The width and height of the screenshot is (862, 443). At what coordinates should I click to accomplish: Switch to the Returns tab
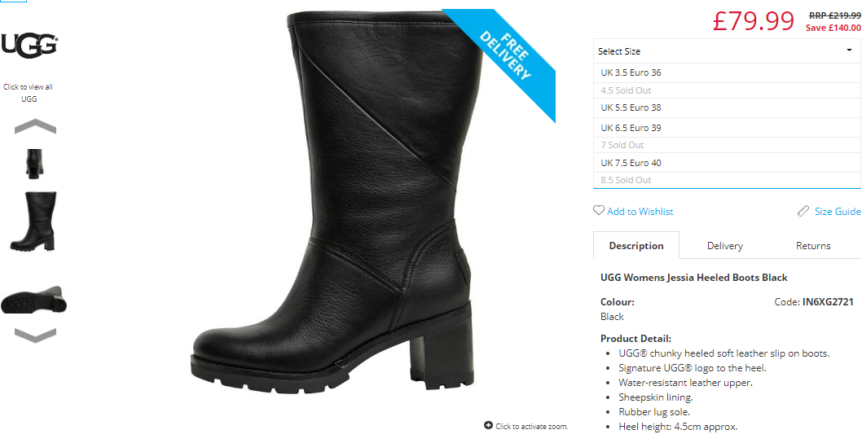(x=813, y=246)
